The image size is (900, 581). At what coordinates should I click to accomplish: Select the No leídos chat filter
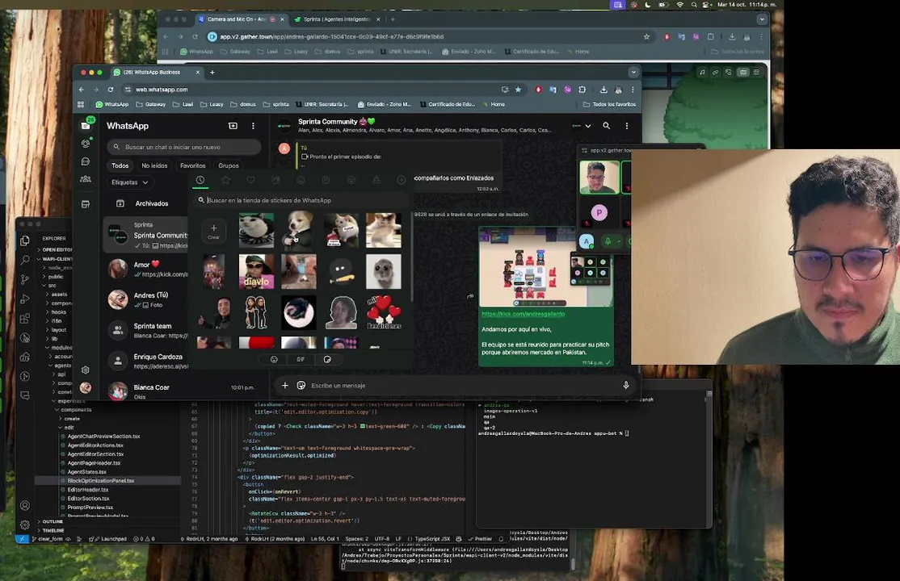point(154,165)
